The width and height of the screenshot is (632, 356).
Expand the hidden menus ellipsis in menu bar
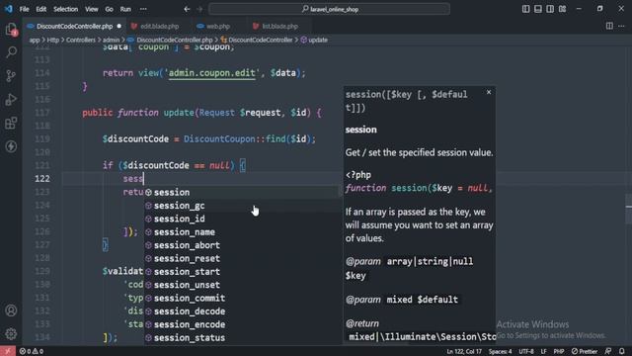coord(143,9)
